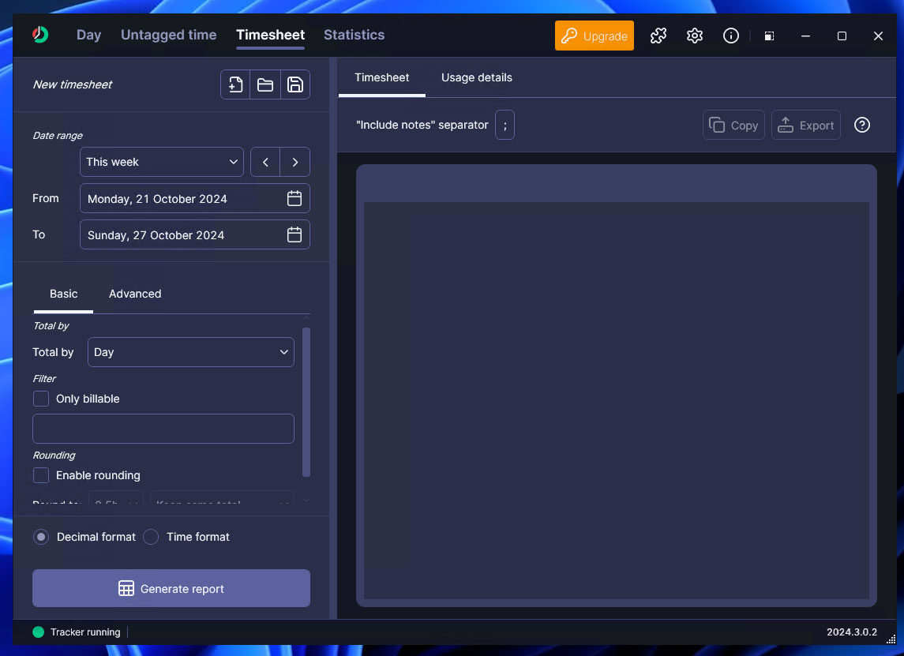904x656 pixels.
Task: Enable the Only billable checkbox
Action: tap(41, 399)
